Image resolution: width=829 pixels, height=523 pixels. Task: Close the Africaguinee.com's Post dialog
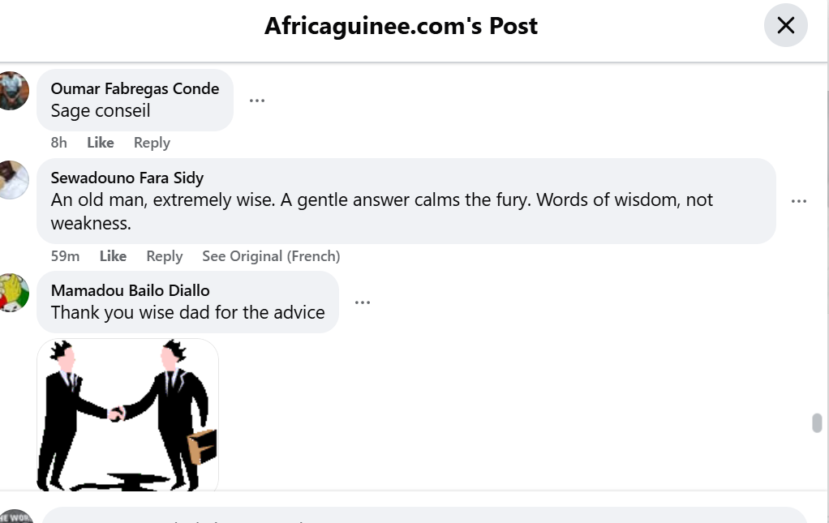(785, 25)
